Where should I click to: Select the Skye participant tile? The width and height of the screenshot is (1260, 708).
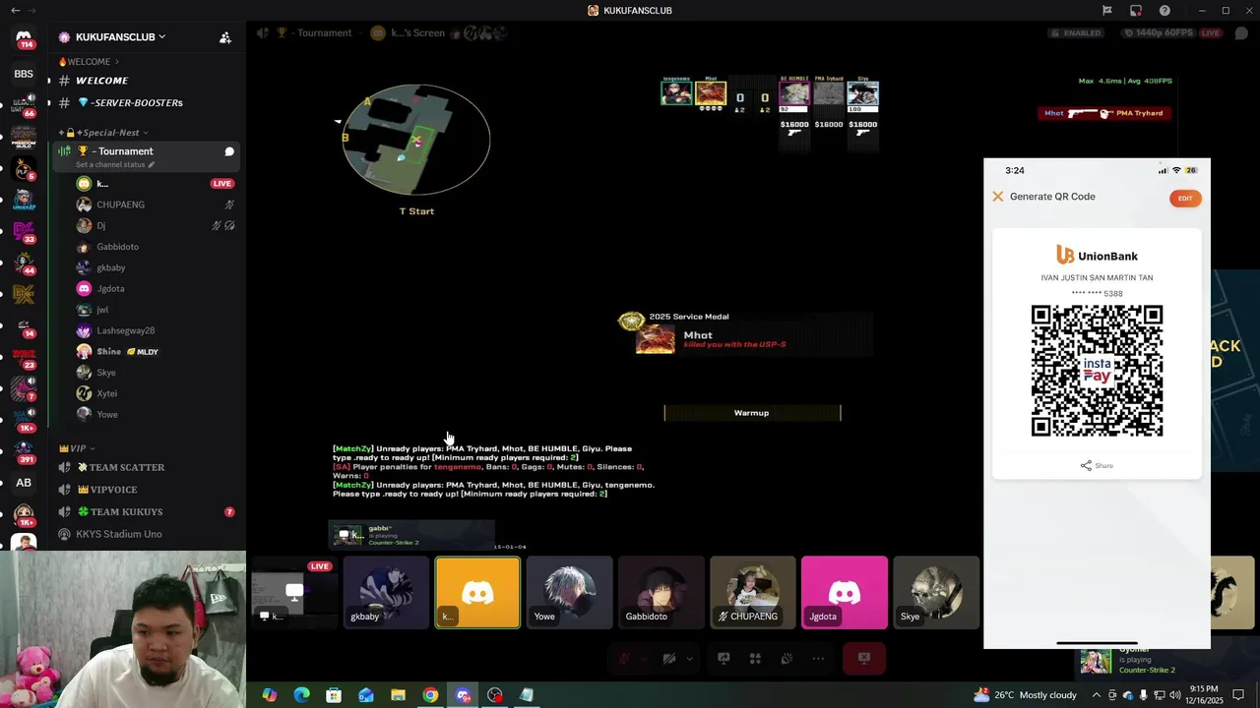(936, 592)
